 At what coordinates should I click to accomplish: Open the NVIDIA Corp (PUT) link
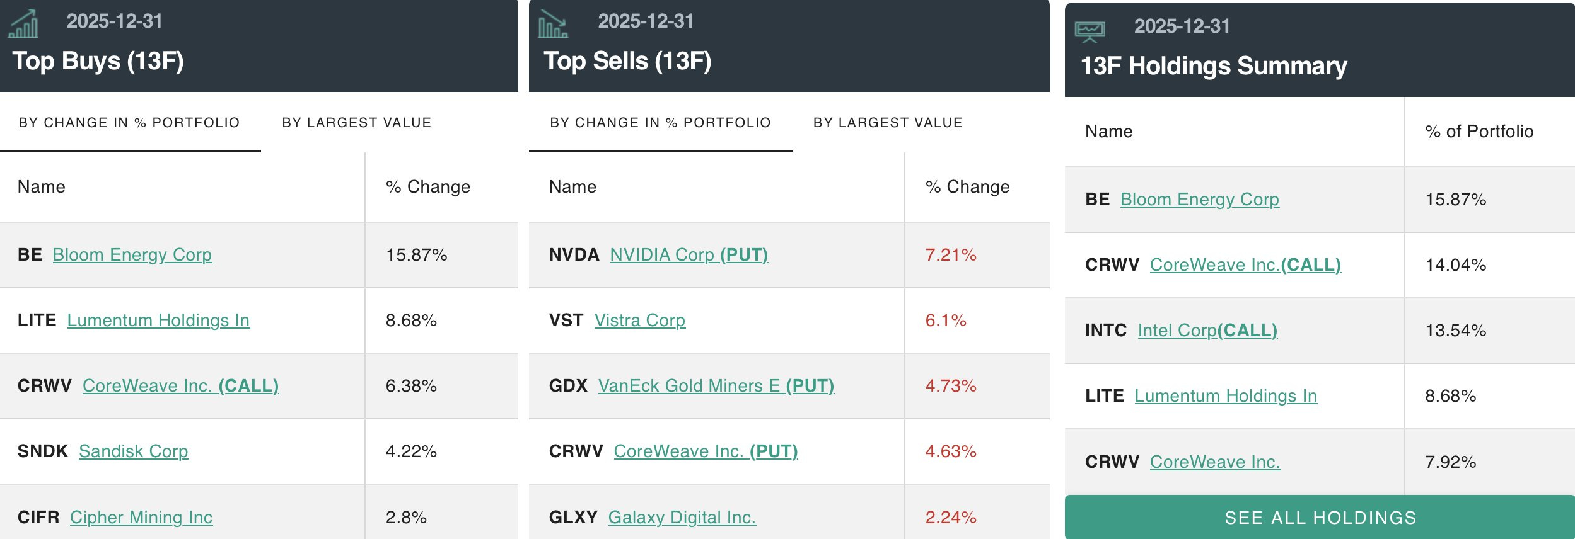click(689, 254)
